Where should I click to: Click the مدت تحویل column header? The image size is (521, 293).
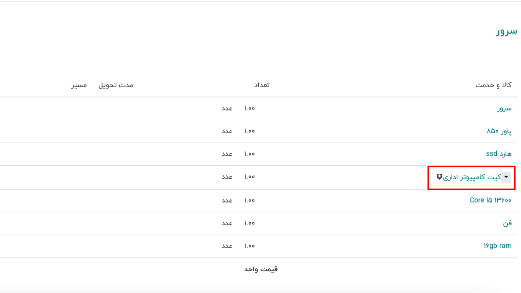pos(116,85)
